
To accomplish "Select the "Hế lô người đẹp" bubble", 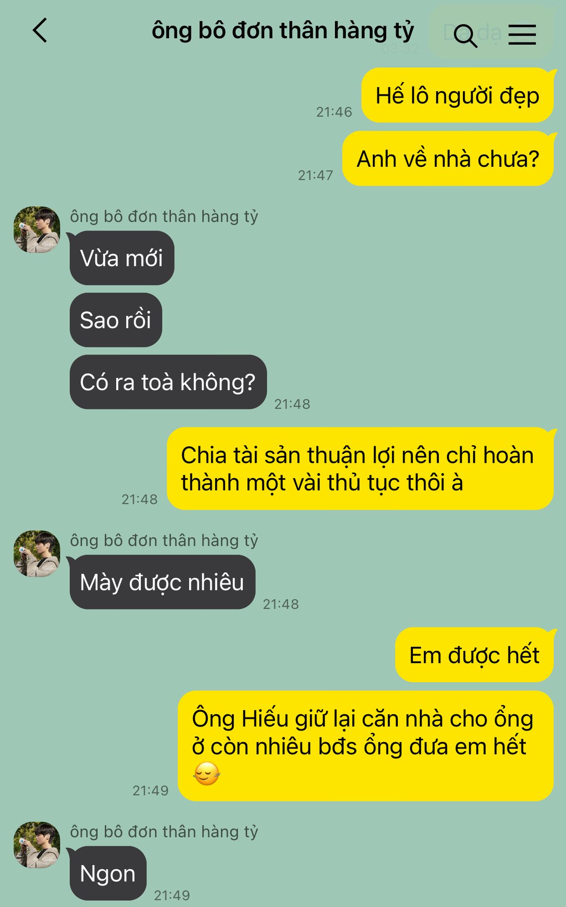I will coord(457,95).
